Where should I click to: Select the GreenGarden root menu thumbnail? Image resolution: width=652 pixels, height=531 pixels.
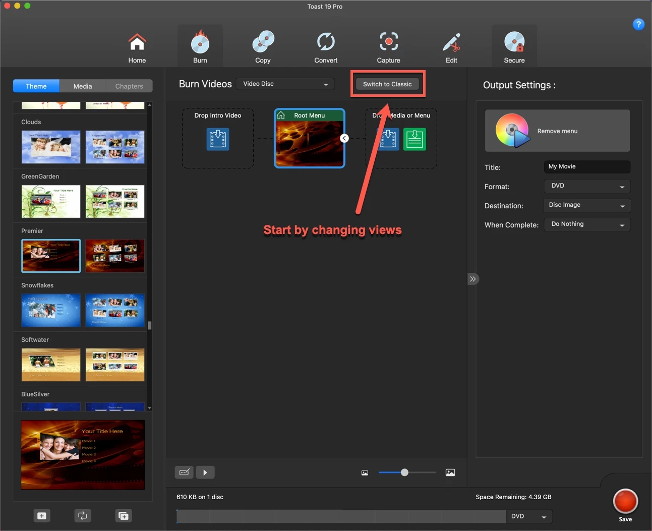51,201
